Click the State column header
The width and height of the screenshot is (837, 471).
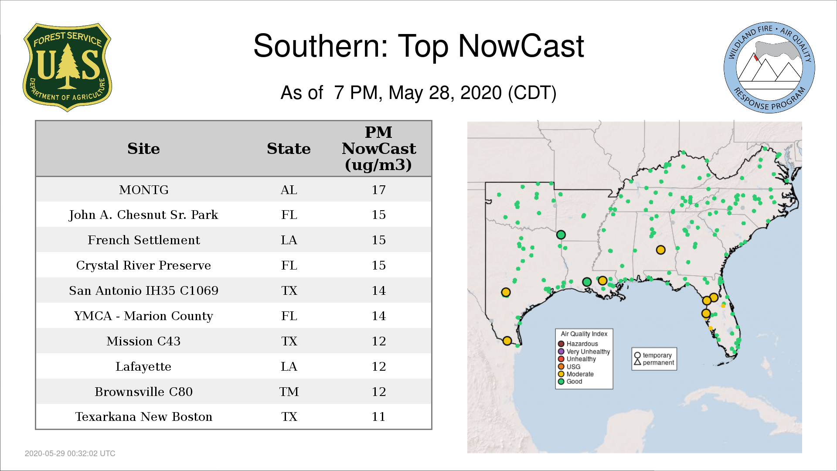(x=289, y=149)
